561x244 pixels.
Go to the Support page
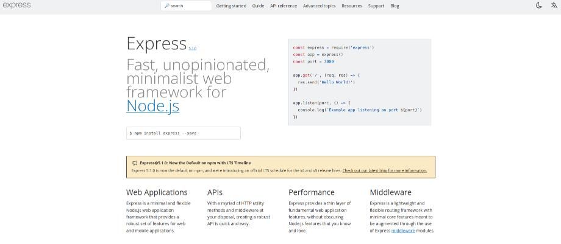(376, 6)
